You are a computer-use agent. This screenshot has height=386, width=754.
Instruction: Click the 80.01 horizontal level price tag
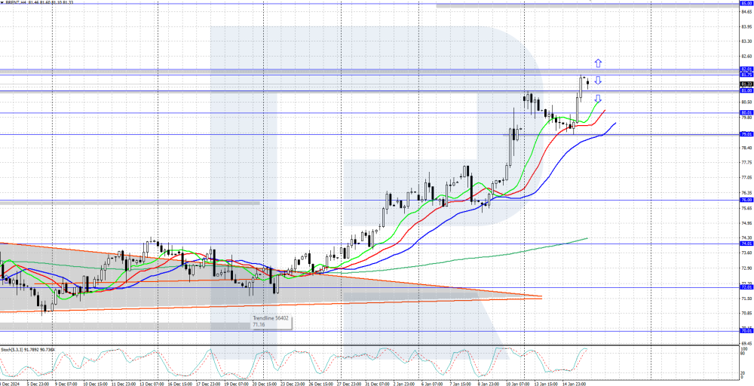tap(746, 113)
